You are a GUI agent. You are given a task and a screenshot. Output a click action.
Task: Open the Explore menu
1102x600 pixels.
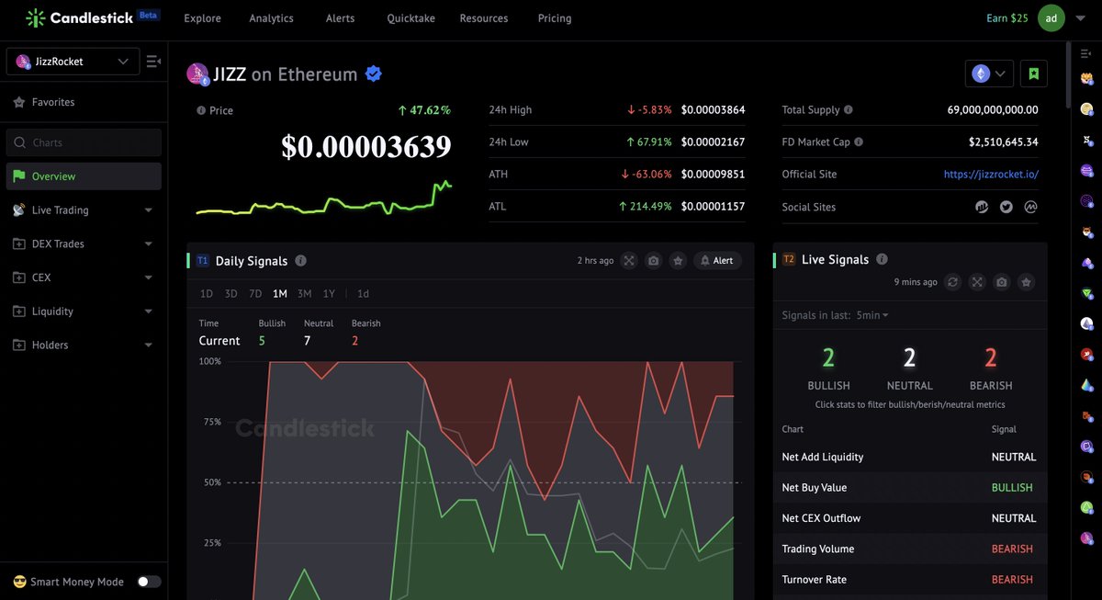tap(202, 18)
